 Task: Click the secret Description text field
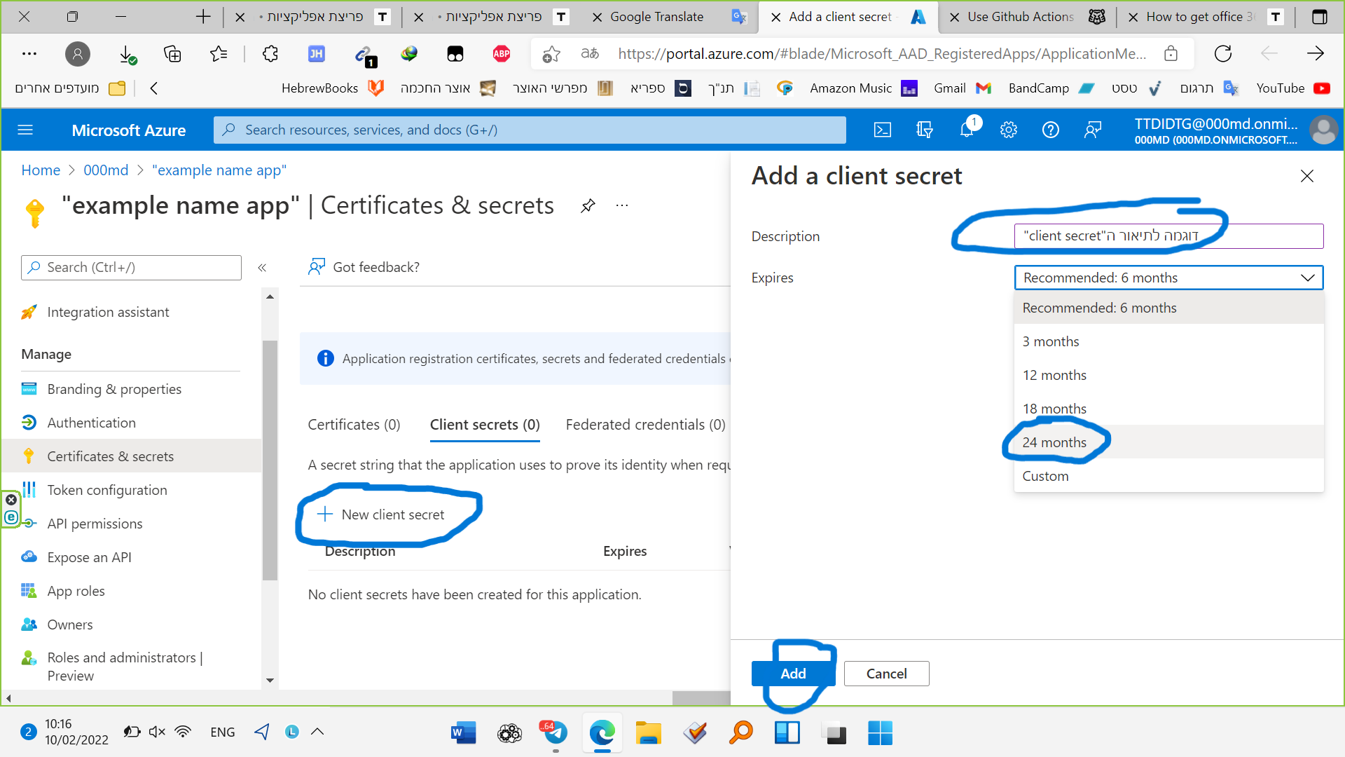pyautogui.click(x=1168, y=236)
